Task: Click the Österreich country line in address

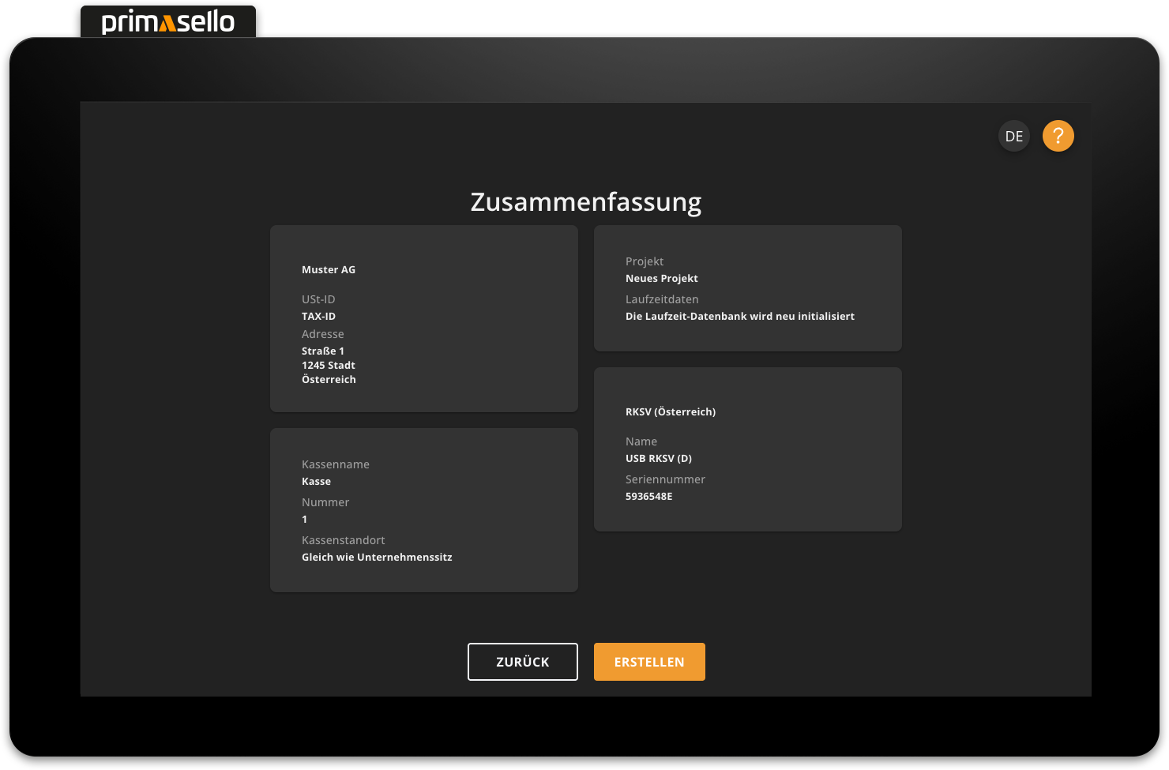Action: 329,380
